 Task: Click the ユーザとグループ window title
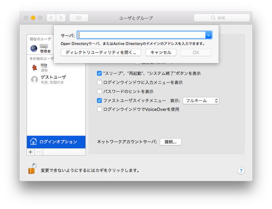(136, 18)
